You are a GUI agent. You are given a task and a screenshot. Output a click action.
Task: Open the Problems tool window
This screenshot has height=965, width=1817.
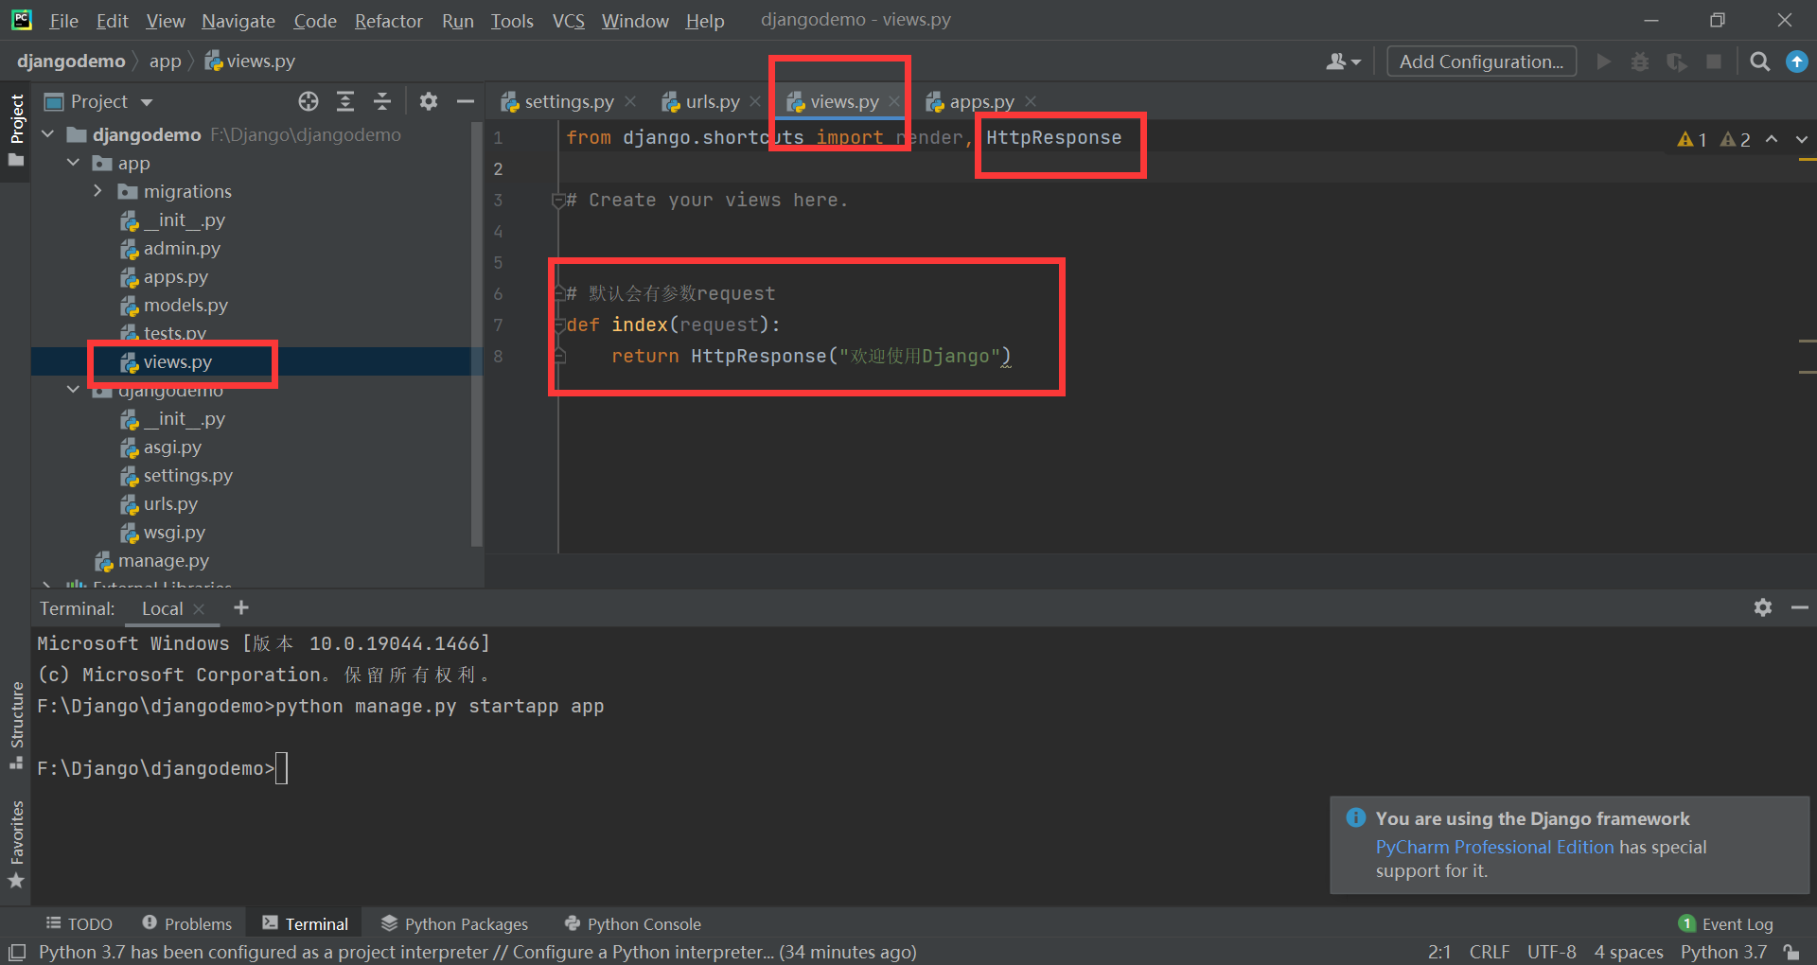click(x=186, y=924)
